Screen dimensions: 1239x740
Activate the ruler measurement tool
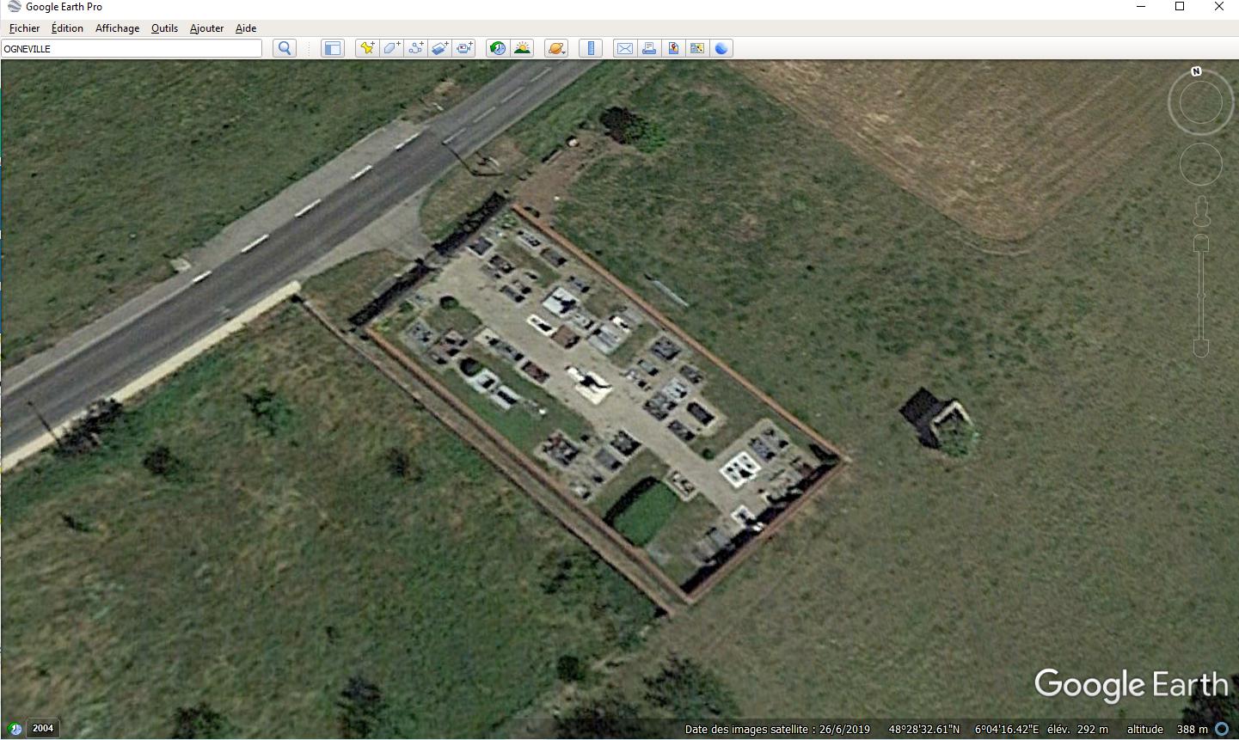pos(591,48)
